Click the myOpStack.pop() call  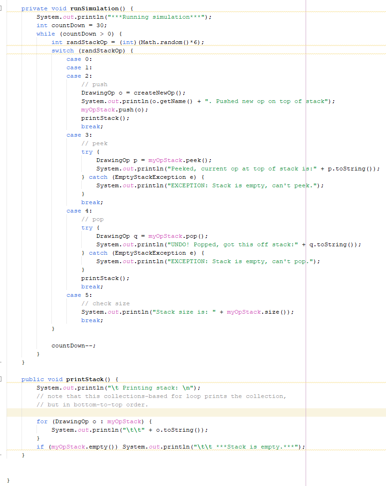[x=176, y=236]
